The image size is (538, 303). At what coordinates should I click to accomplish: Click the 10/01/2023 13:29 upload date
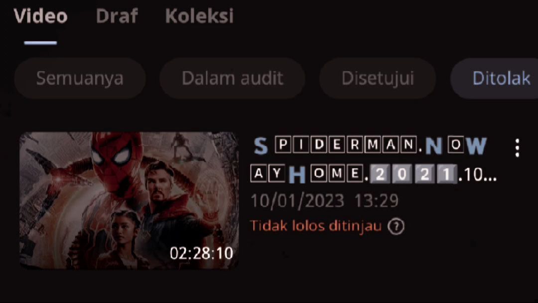tap(325, 201)
